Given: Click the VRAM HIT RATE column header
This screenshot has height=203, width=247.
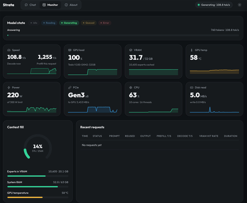Looking at the screenshot, I should 209,136.
